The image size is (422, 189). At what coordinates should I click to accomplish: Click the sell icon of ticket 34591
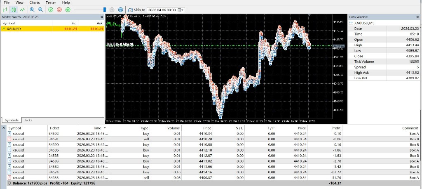9,139
